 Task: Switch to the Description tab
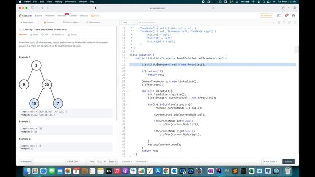(27, 22)
